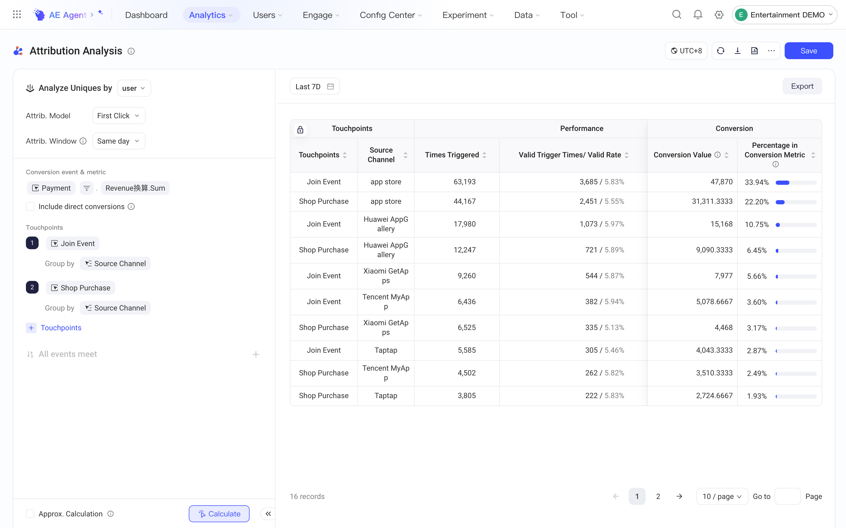Click the 33.94% progress bar
This screenshot has height=528, width=846.
tap(796, 183)
